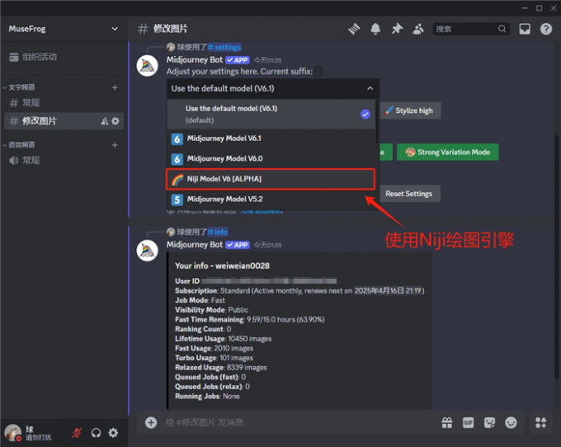The height and width of the screenshot is (447, 561).
Task: Click the 'Fast Time Remaining' line
Action: click(x=250, y=319)
